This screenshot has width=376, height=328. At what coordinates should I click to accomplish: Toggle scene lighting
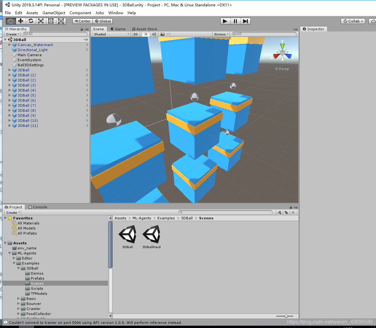tap(146, 34)
